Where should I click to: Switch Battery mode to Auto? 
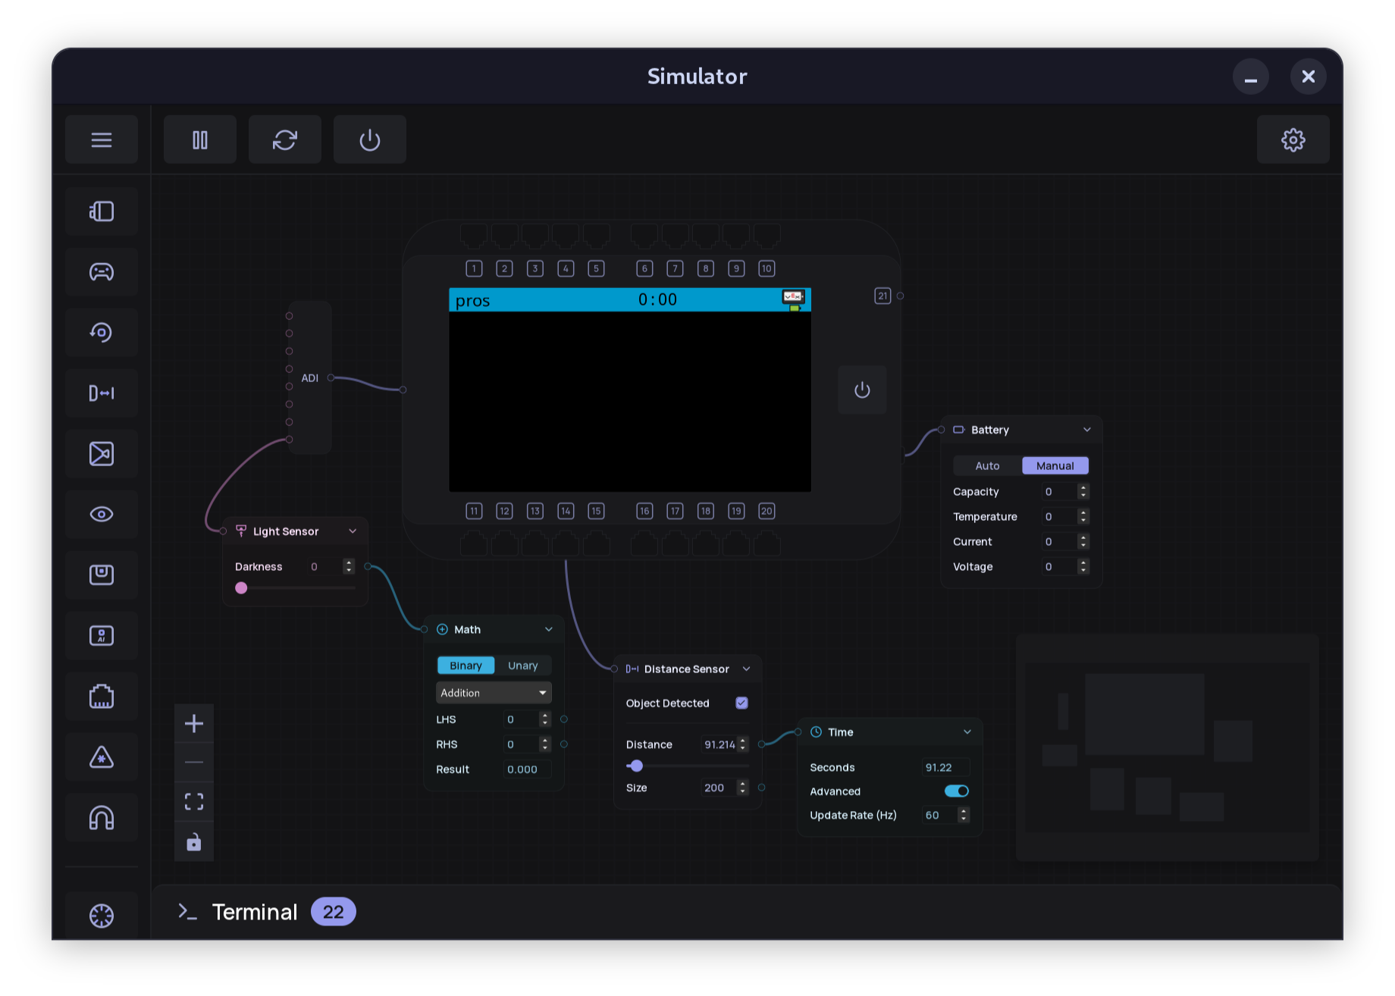tap(986, 465)
